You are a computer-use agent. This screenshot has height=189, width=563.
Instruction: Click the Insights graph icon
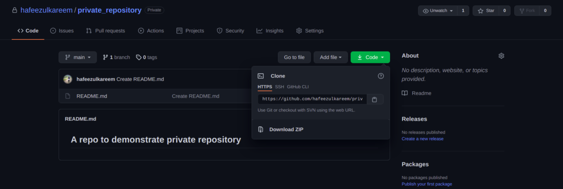pyautogui.click(x=260, y=31)
